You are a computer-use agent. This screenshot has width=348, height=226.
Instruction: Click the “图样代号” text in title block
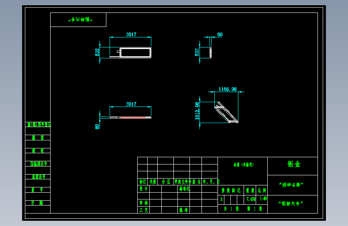click(x=291, y=203)
